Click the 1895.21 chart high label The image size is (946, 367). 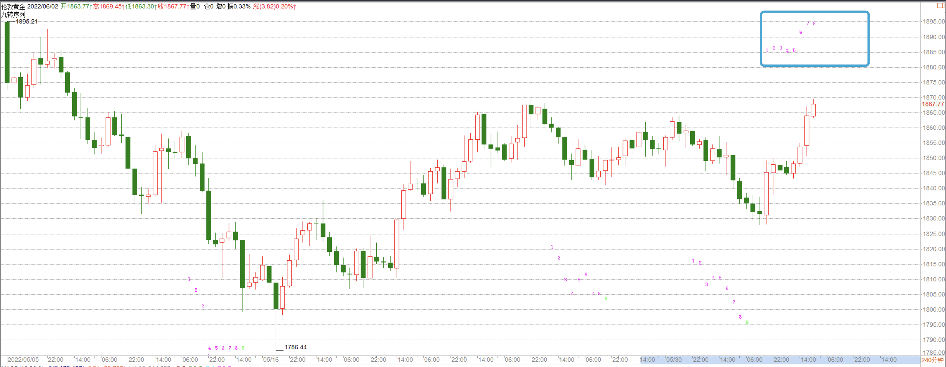click(x=26, y=21)
